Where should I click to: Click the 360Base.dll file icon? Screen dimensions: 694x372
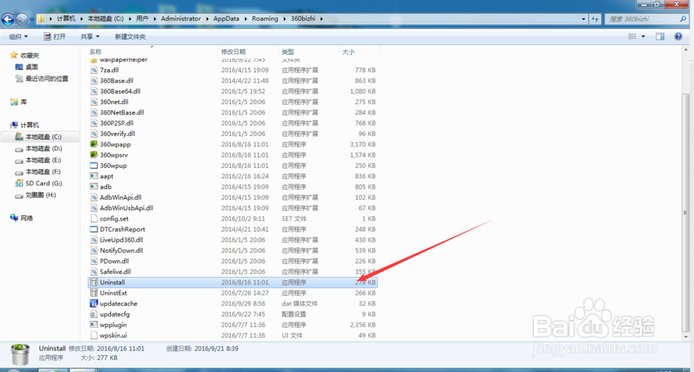[x=94, y=80]
